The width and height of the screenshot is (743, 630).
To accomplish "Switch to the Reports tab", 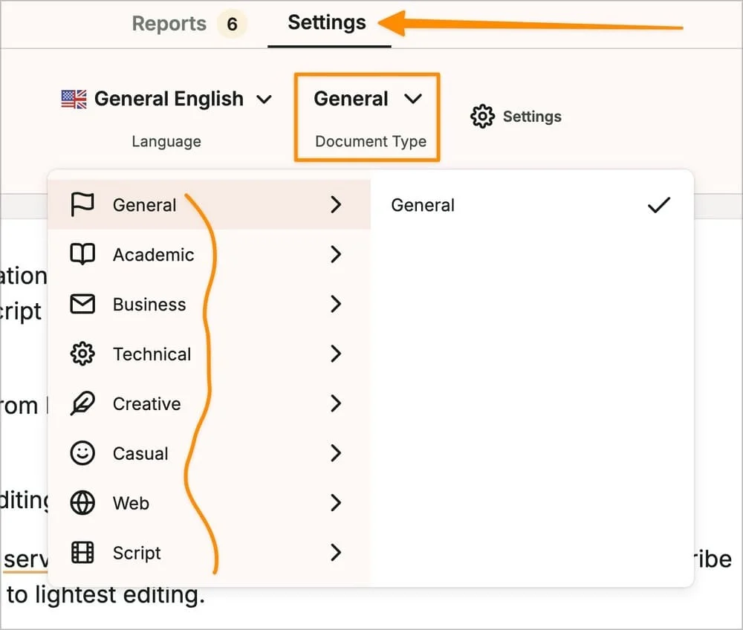I will tap(169, 24).
